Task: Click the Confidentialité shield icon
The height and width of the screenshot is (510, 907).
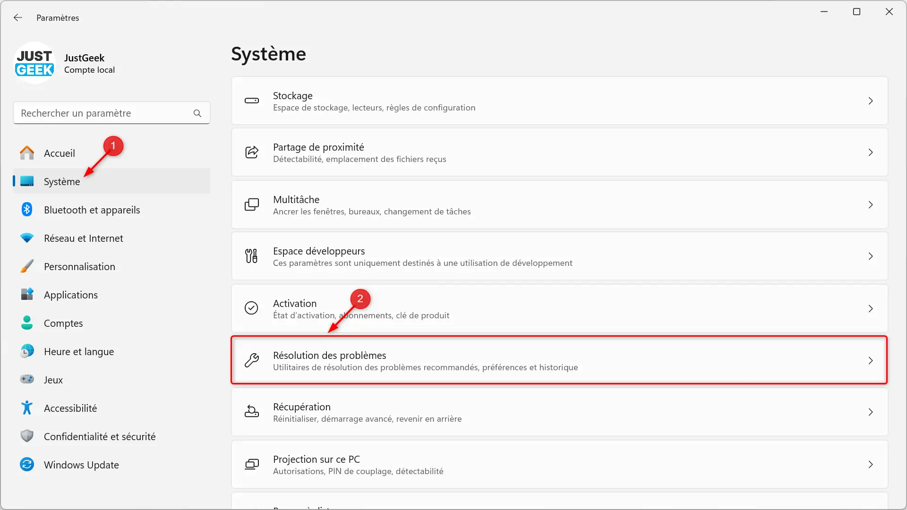Action: [27, 436]
